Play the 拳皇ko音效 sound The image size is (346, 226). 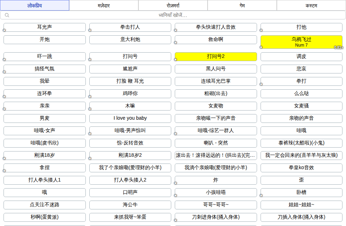point(302,168)
